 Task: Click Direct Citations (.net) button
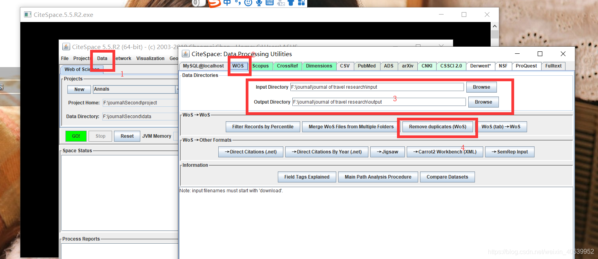point(250,152)
